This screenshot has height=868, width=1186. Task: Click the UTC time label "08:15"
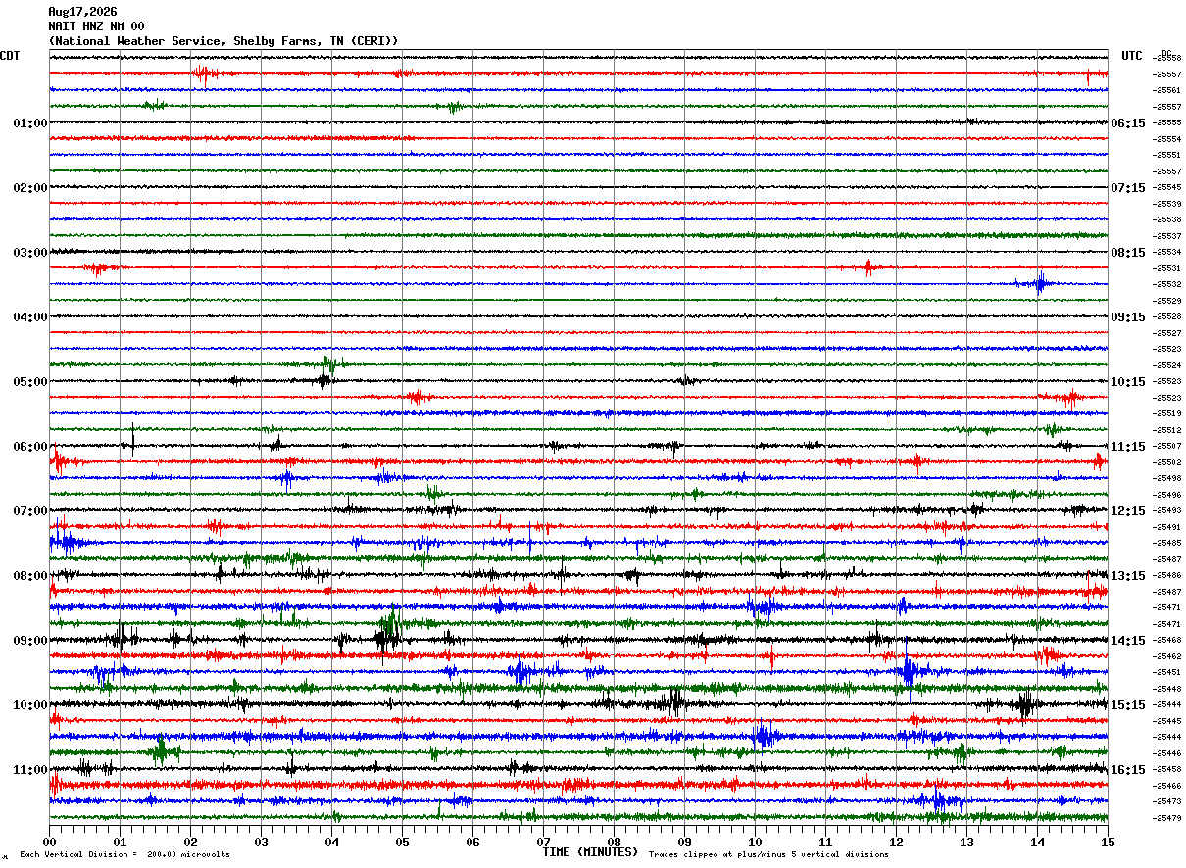pos(1128,253)
